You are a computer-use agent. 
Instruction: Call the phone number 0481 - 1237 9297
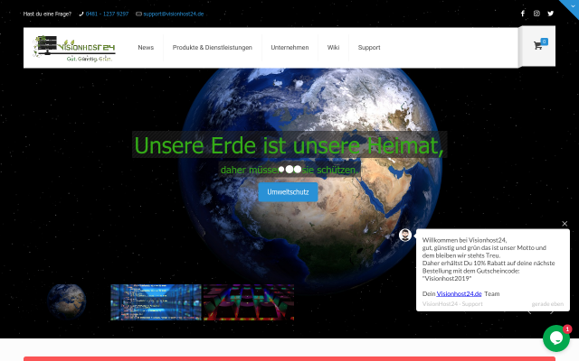[x=107, y=14]
